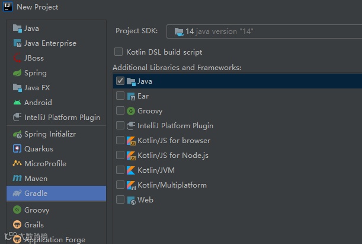362x244 pixels.
Task: Click the plugin icon in libraries list
Action: [x=131, y=126]
